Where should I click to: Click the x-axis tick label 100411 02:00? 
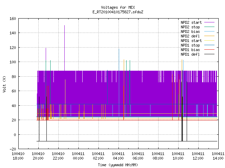(x=98, y=156)
